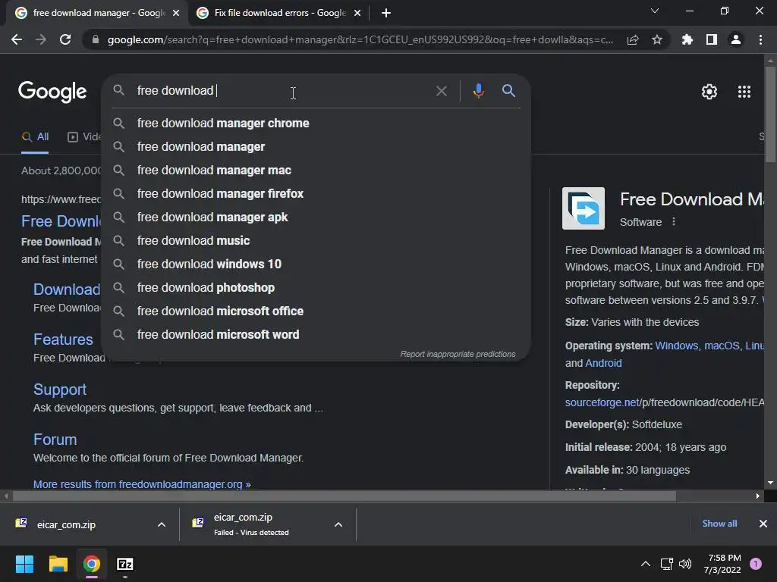Reload the current page
The height and width of the screenshot is (582, 777).
click(x=65, y=39)
